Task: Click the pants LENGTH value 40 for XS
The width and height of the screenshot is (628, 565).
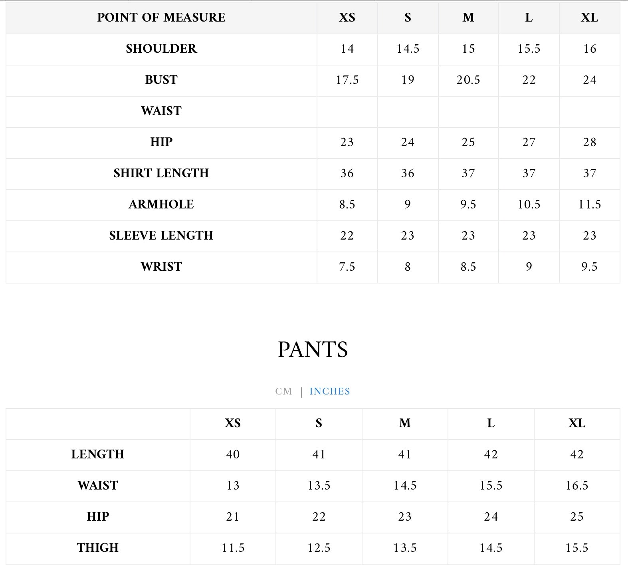Action: (233, 454)
